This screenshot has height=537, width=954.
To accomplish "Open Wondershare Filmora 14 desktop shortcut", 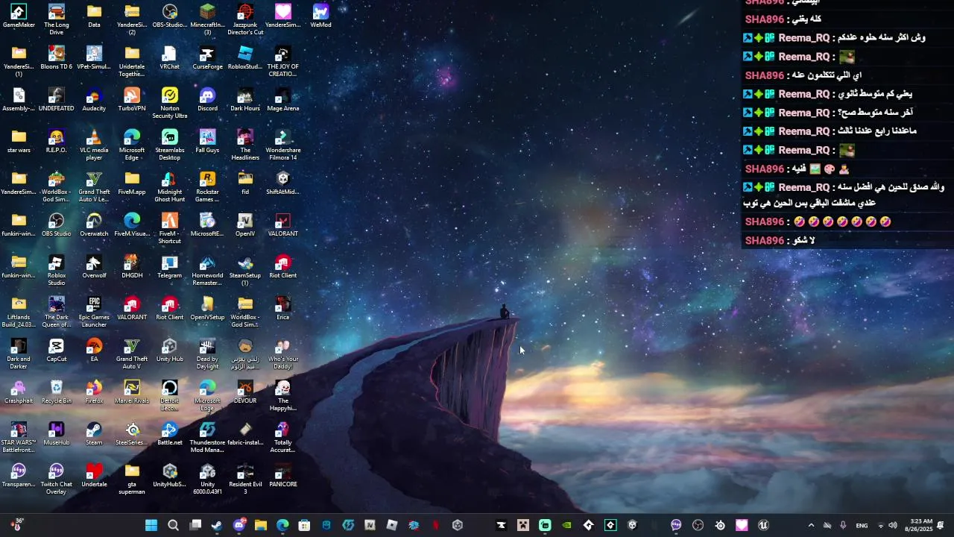I will (x=282, y=145).
